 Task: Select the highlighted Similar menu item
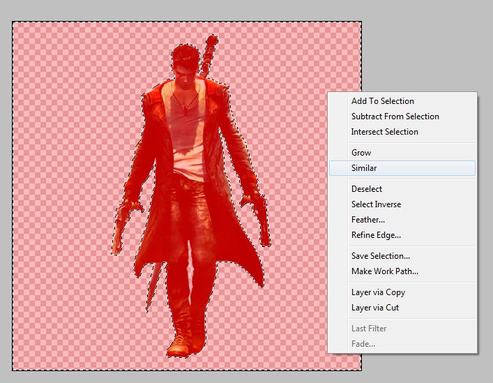[x=402, y=168]
